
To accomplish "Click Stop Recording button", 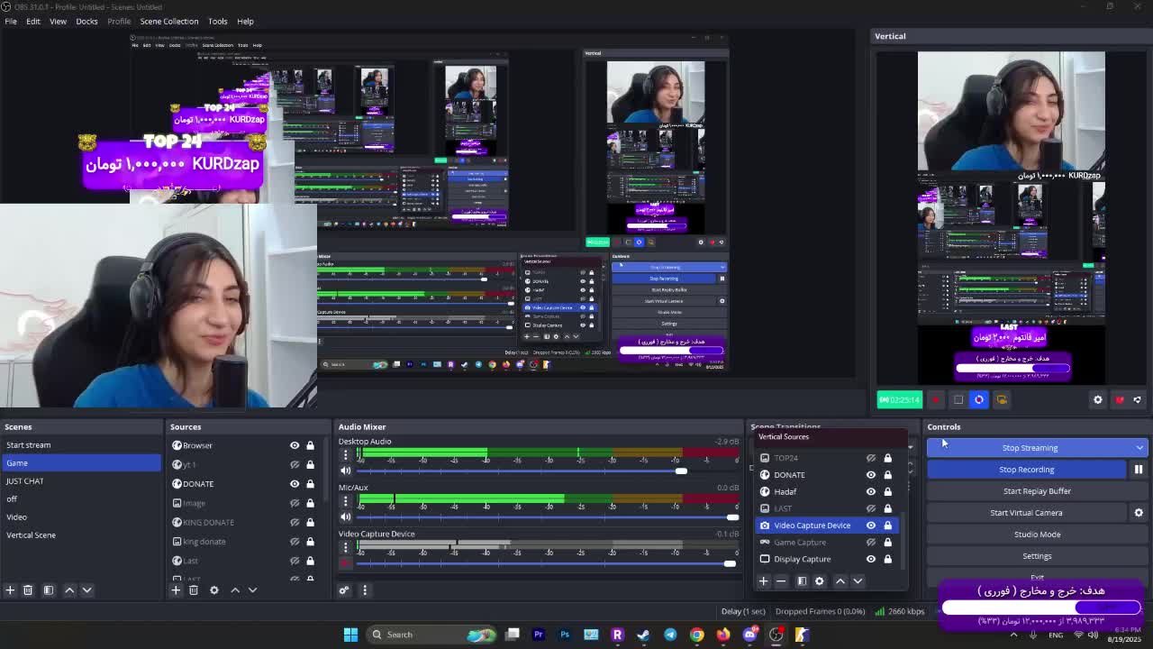I will click(x=1026, y=470).
